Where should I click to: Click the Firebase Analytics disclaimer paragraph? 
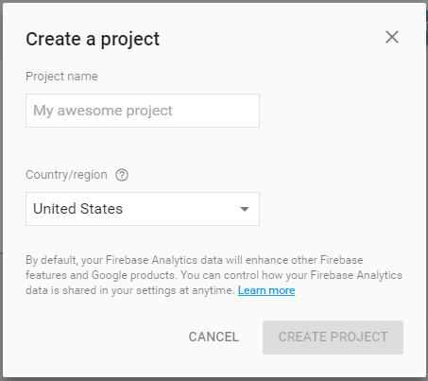point(214,275)
